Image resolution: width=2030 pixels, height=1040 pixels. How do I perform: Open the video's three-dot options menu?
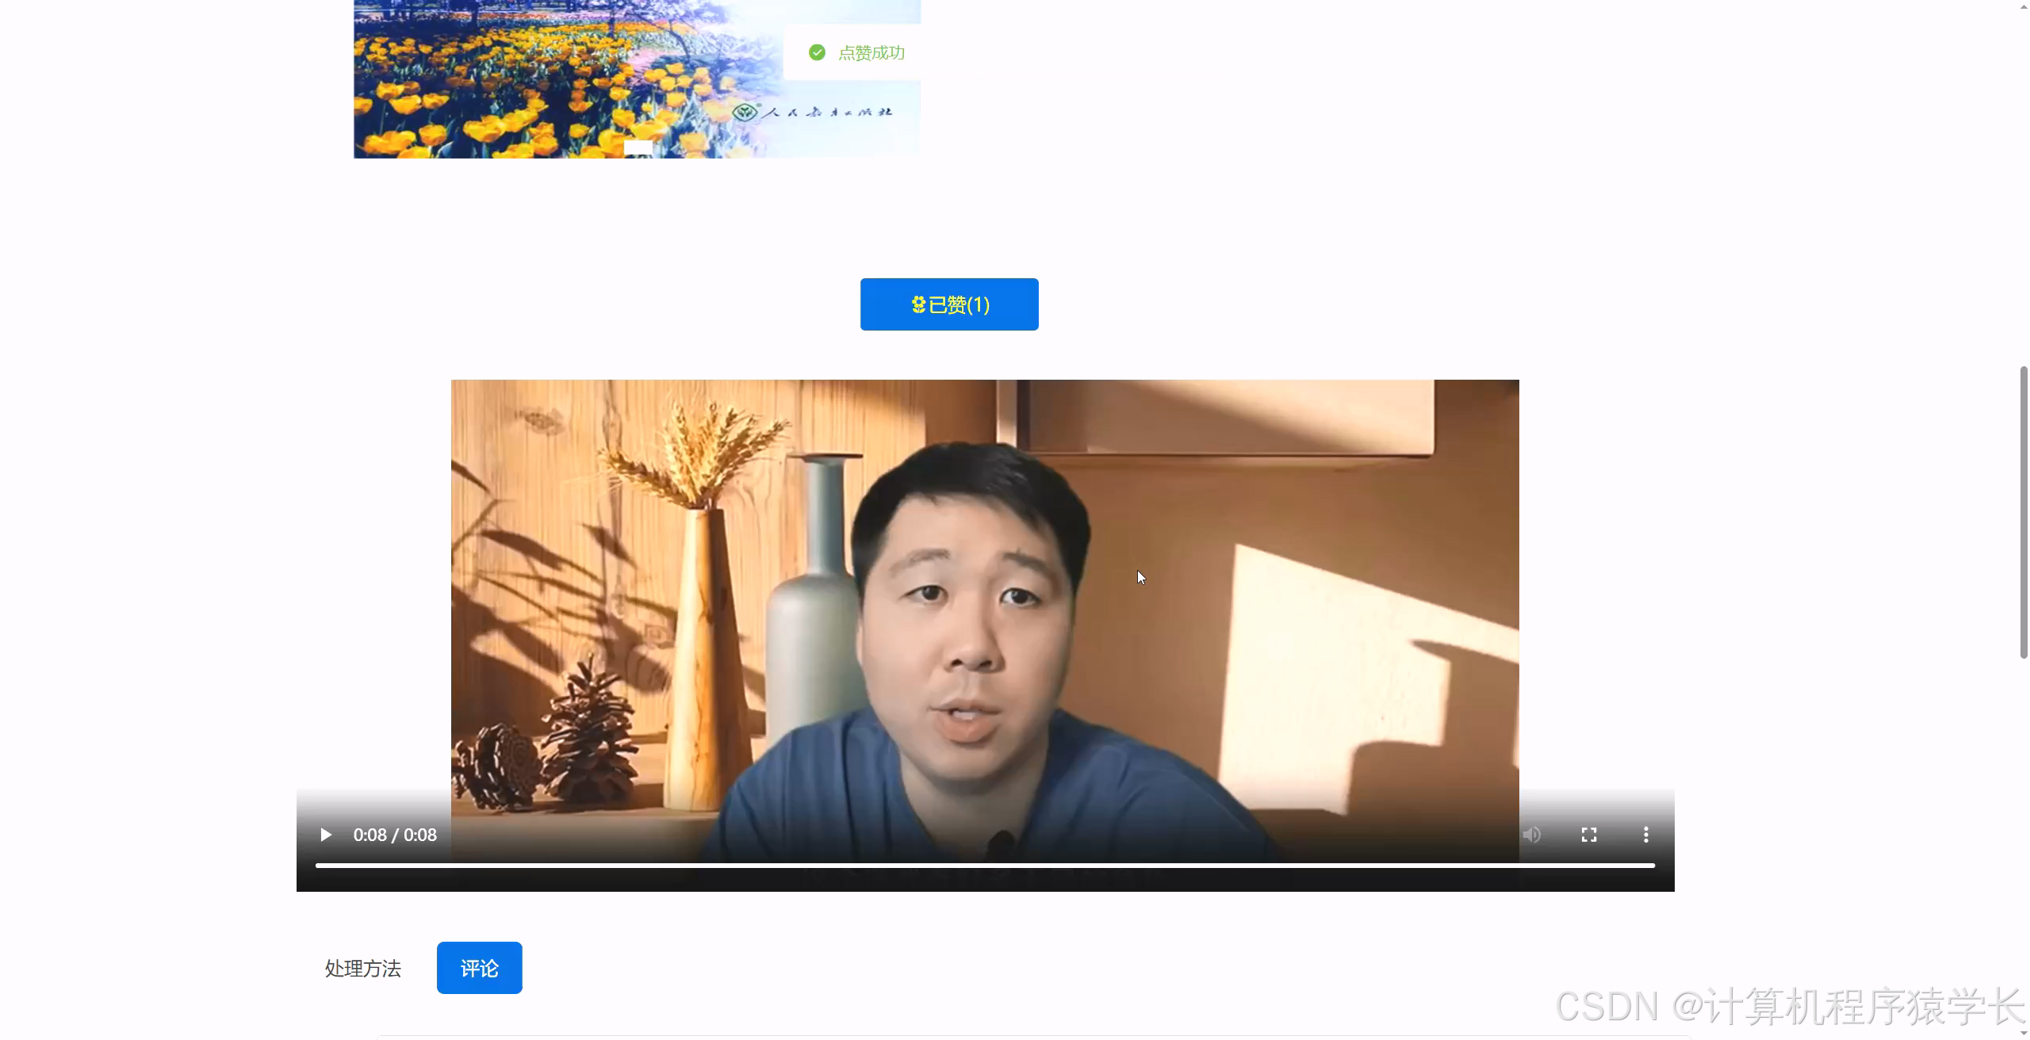(x=1646, y=835)
